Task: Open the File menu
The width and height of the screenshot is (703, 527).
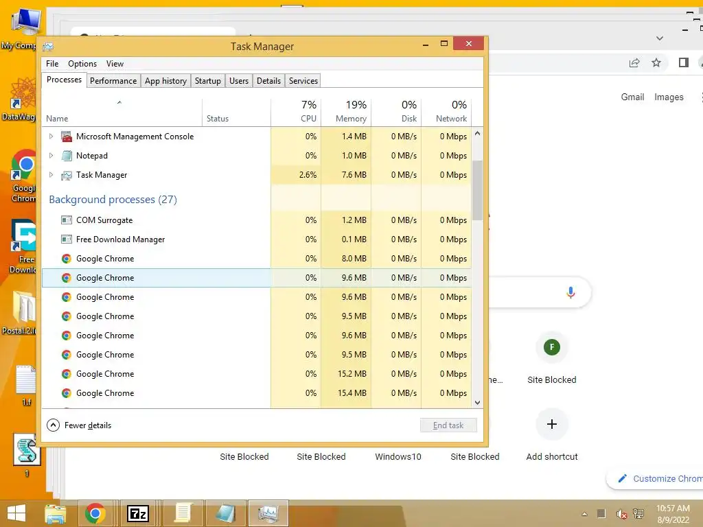Action: [52, 64]
